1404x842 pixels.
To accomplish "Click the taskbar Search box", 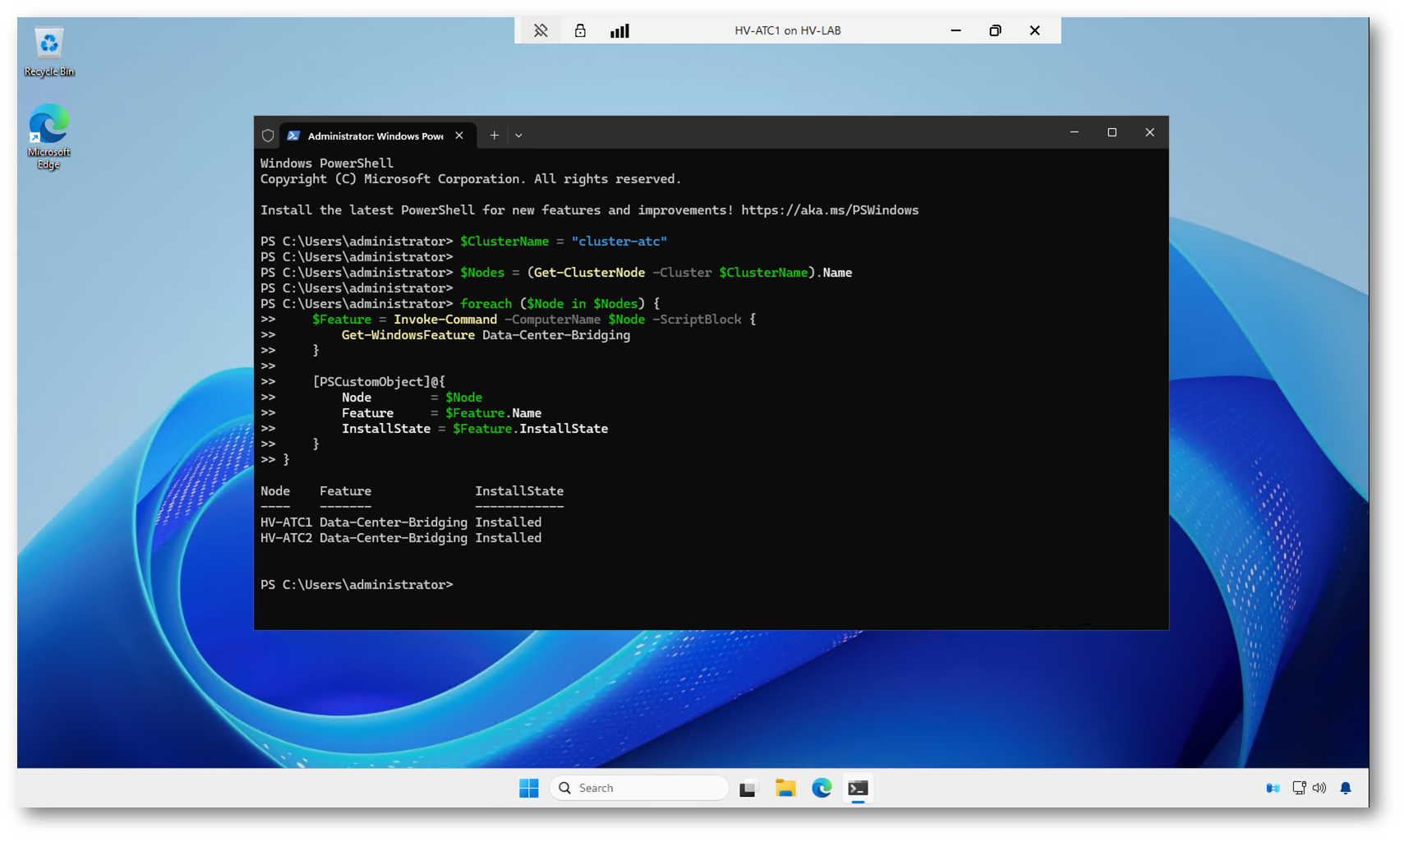I will [639, 788].
